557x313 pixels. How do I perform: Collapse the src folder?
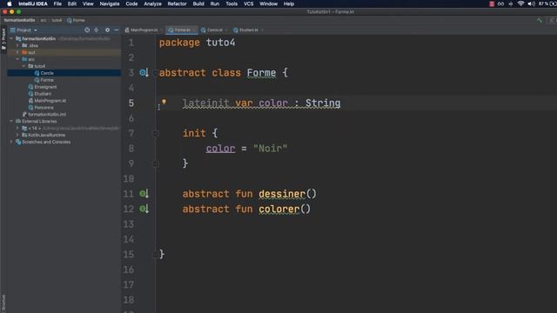coord(17,59)
